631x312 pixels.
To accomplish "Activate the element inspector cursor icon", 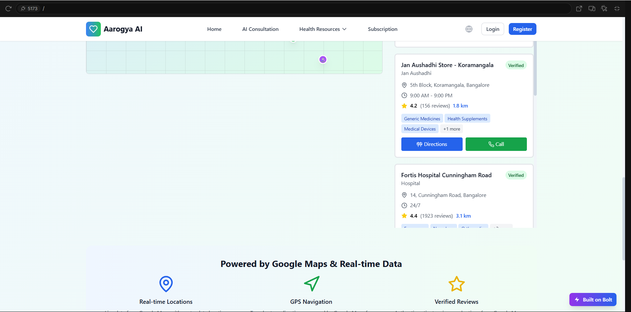I will [x=604, y=9].
